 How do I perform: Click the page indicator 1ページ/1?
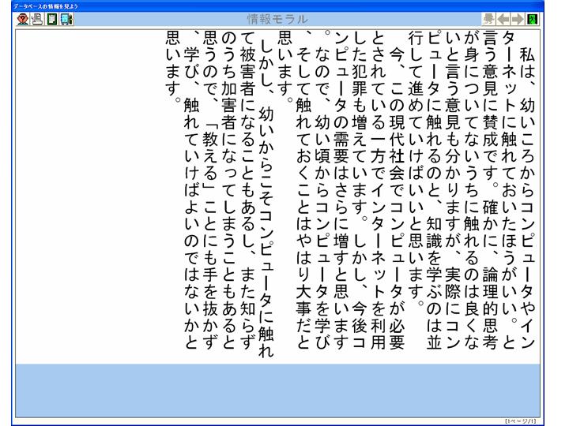coord(522,421)
